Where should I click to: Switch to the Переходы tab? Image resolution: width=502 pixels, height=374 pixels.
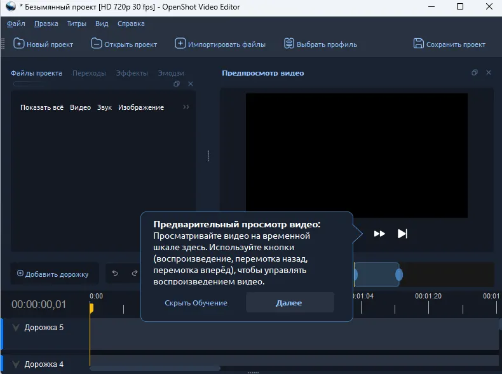(x=89, y=73)
